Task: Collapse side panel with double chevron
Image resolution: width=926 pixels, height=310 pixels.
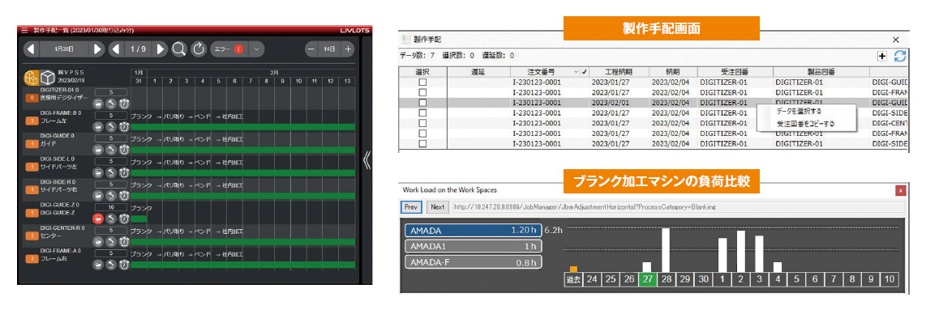Action: pos(367,160)
